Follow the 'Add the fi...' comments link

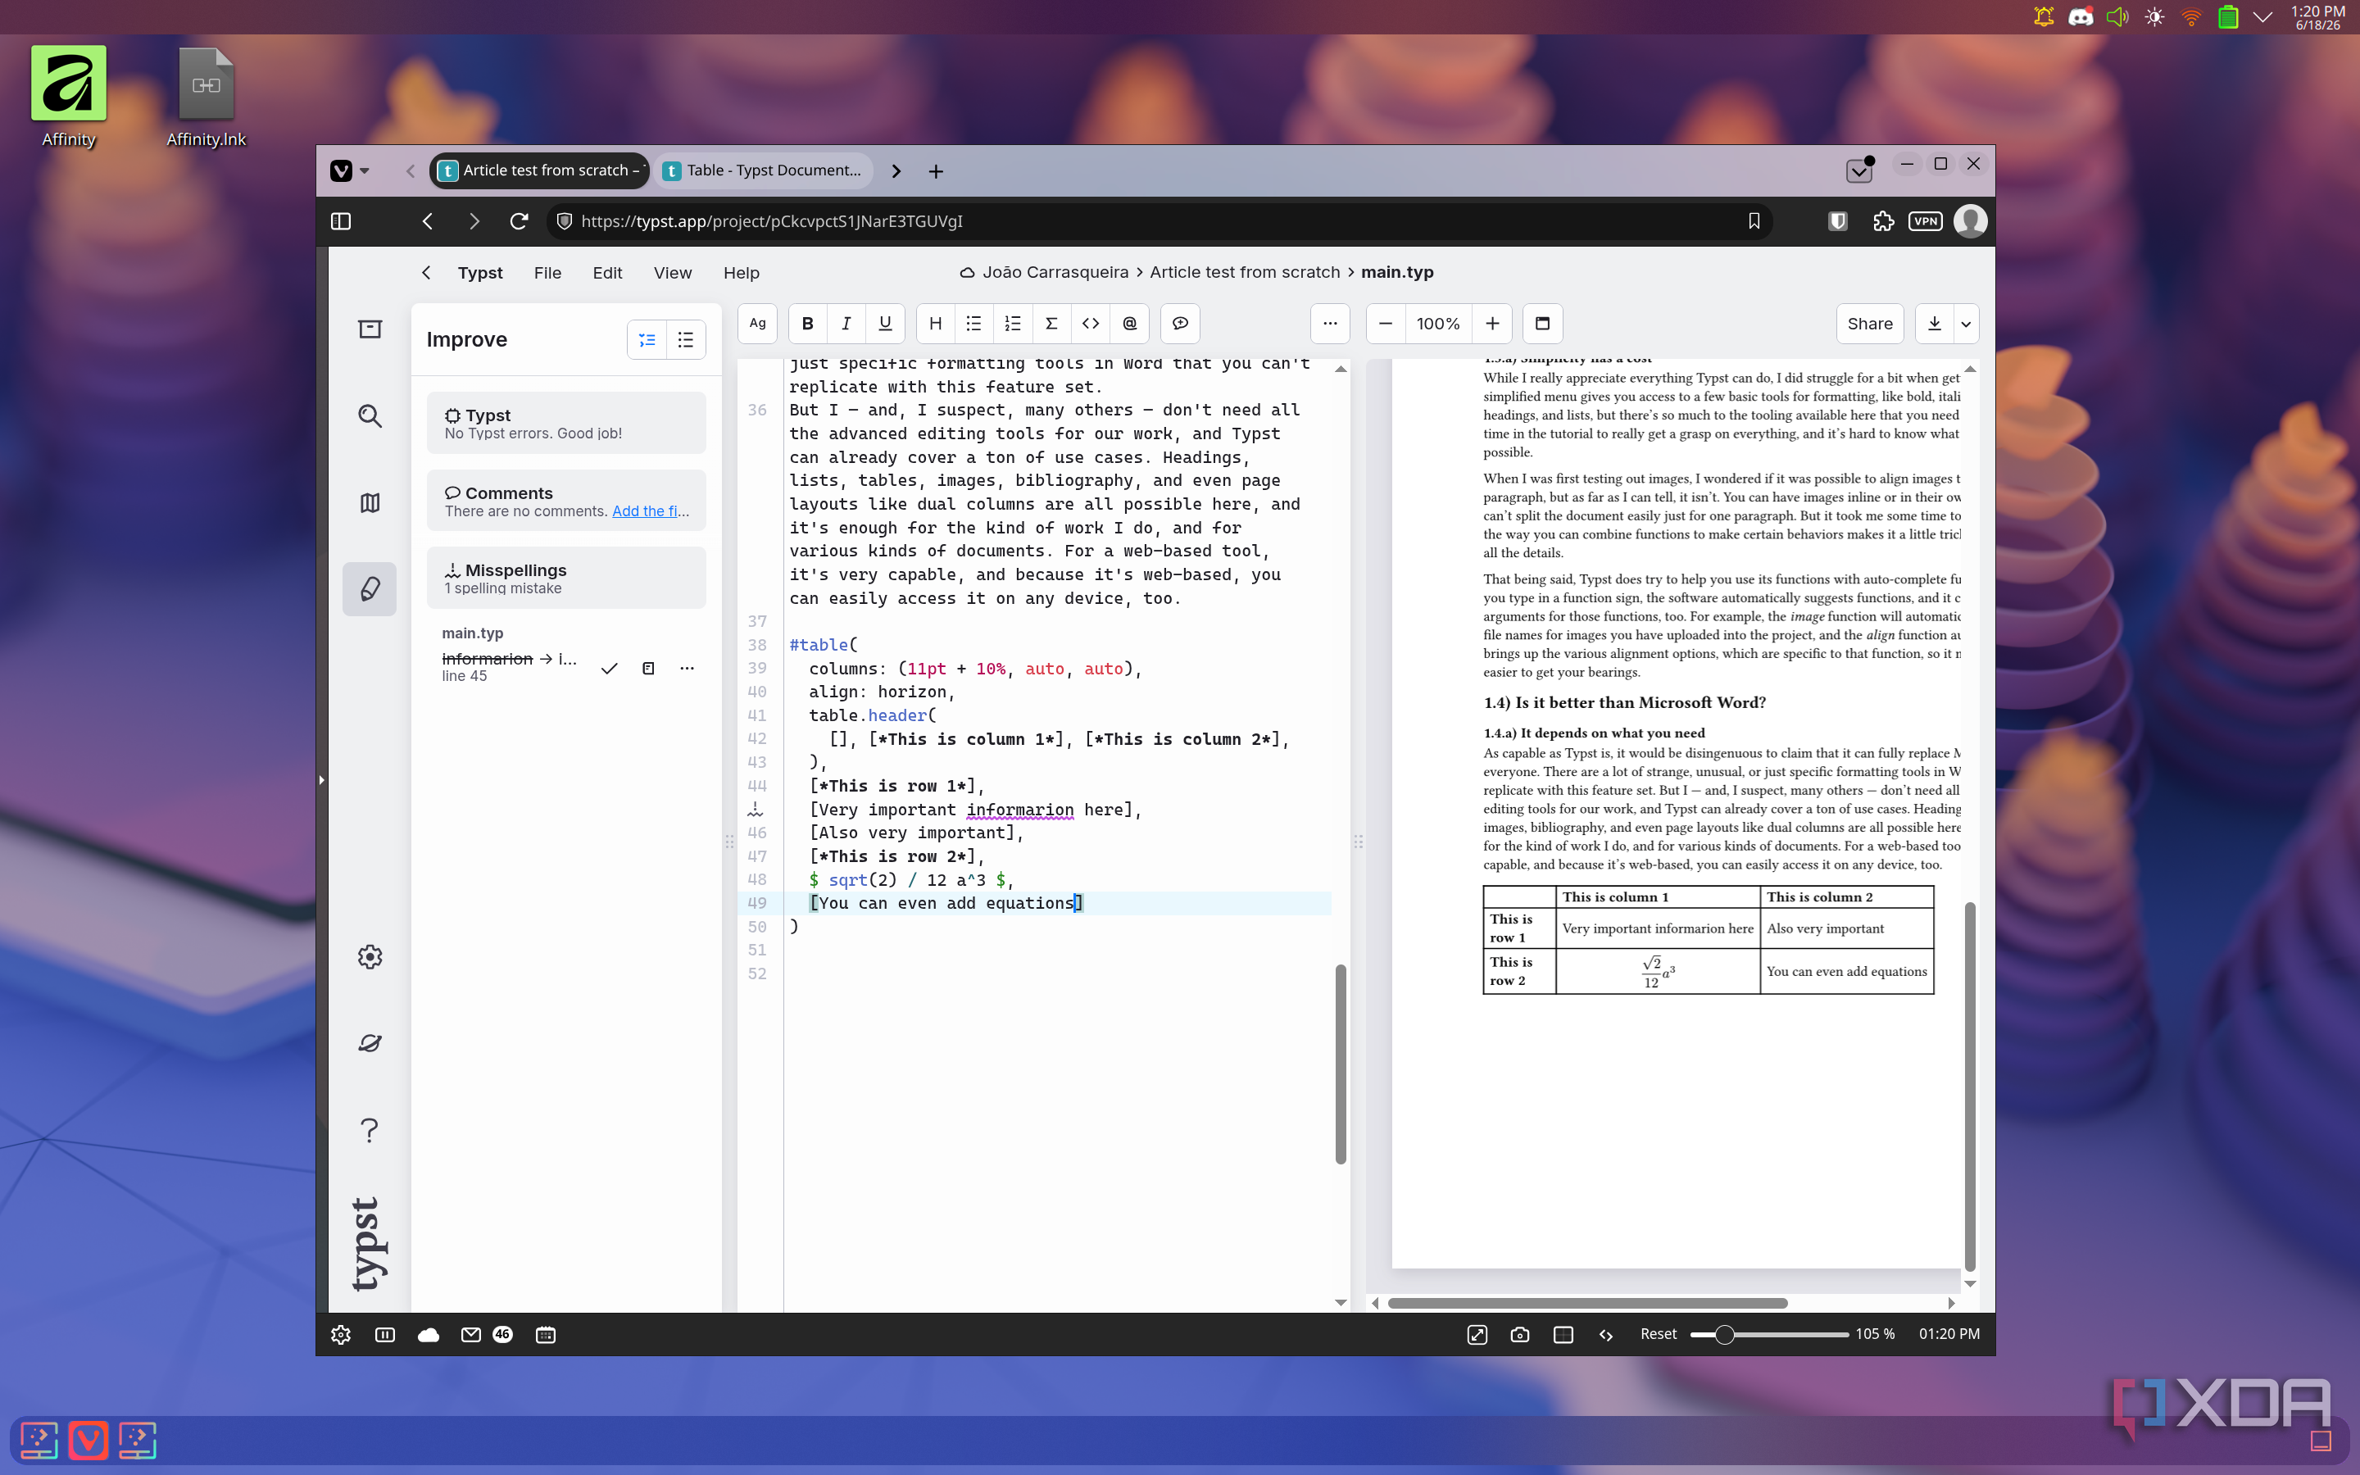pyautogui.click(x=651, y=511)
